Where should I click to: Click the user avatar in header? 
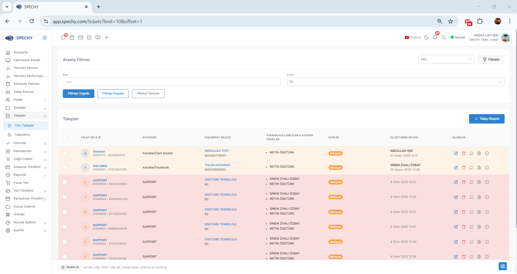coord(505,37)
